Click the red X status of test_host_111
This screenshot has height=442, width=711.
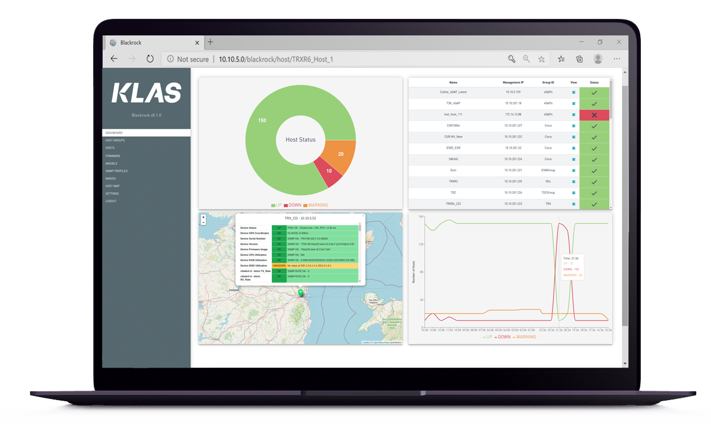(594, 115)
